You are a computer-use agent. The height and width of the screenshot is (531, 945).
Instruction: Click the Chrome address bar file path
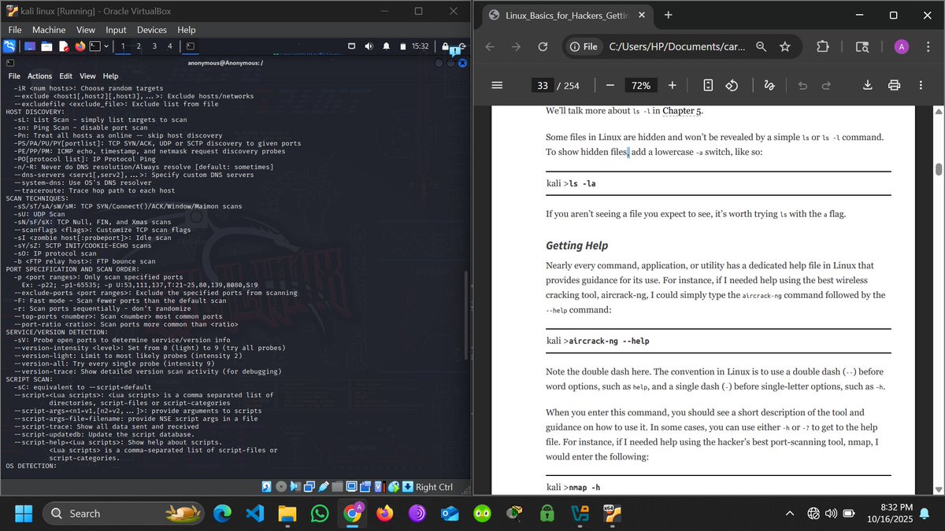click(676, 47)
